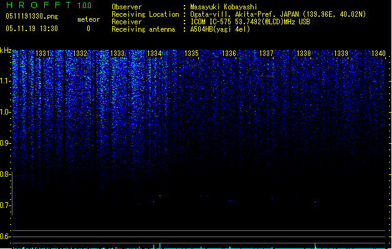Click the 1338 time marker
The width and height of the screenshot is (392, 249).
coord(304,54)
